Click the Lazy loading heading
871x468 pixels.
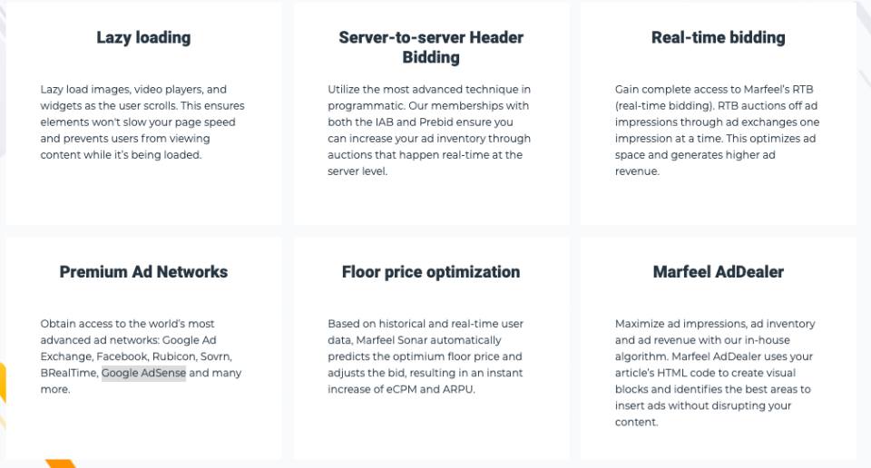pyautogui.click(x=143, y=38)
